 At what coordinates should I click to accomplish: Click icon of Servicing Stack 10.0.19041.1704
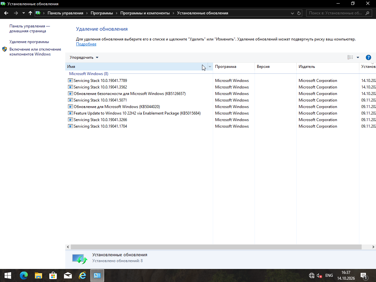(x=70, y=126)
